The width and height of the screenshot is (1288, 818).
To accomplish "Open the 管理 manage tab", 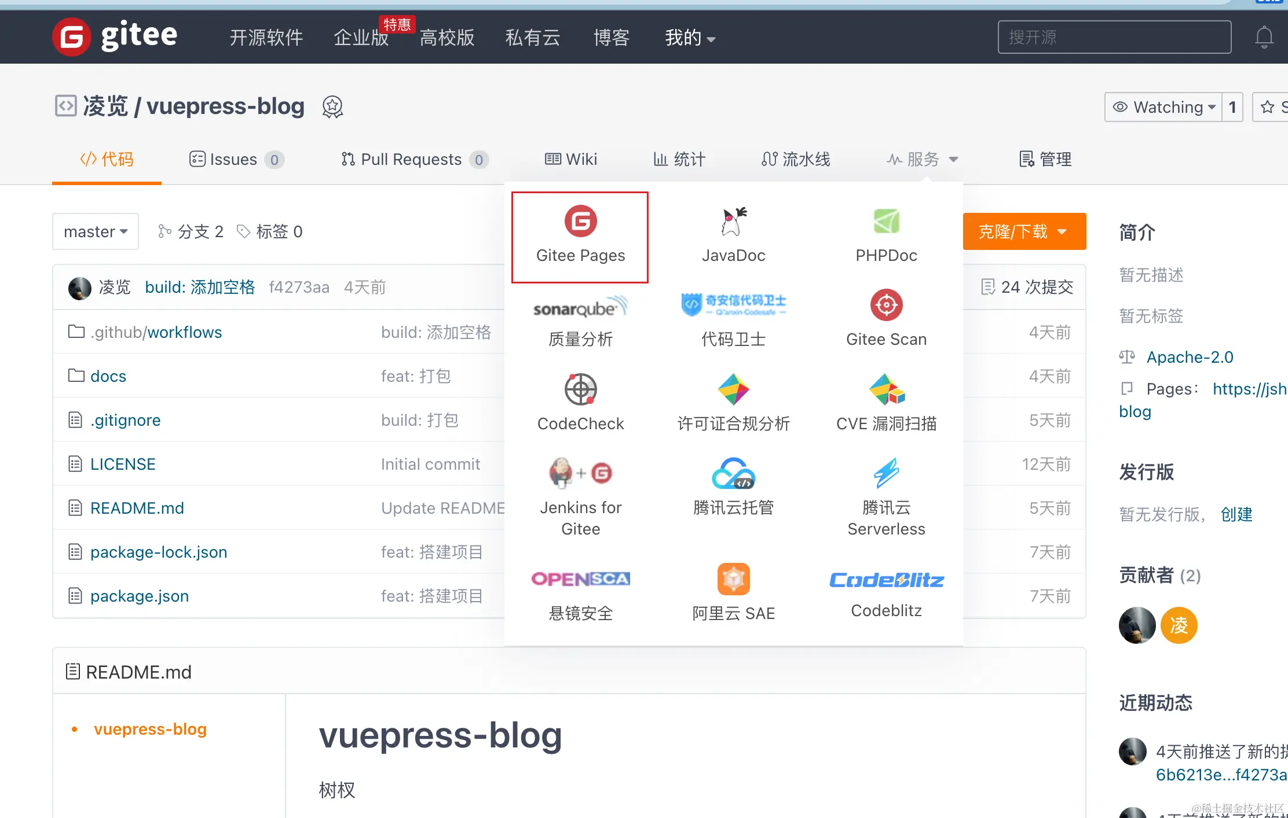I will [1045, 159].
